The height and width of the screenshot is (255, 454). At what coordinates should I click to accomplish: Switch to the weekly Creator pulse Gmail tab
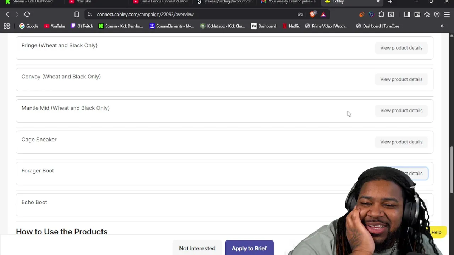point(289,2)
